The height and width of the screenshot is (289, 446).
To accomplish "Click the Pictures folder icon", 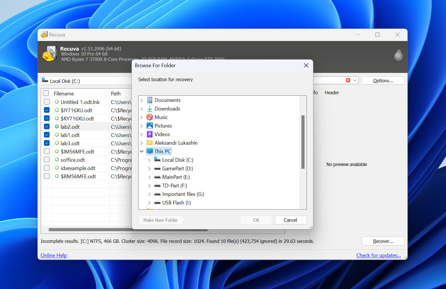I will click(150, 126).
